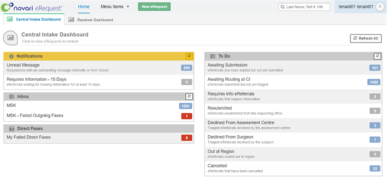Click the Inbox header list icon
Screen dimensions: 387x181
coord(12,97)
